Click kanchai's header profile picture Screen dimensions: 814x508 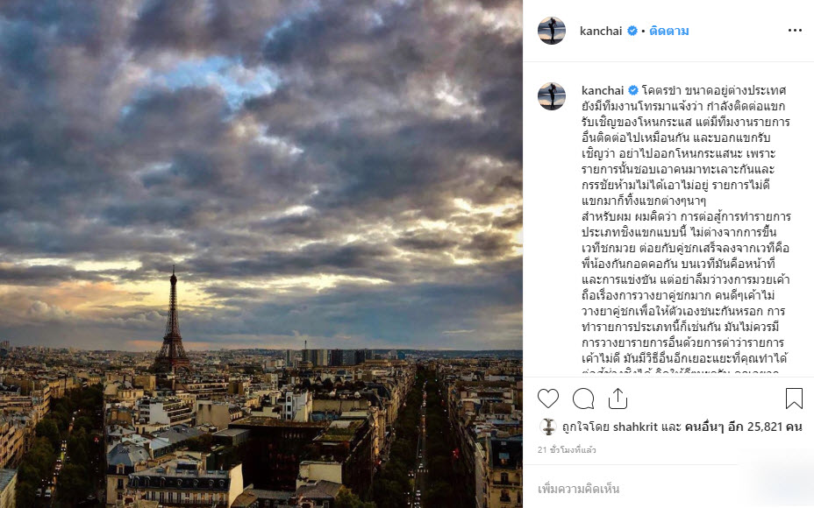pyautogui.click(x=552, y=31)
